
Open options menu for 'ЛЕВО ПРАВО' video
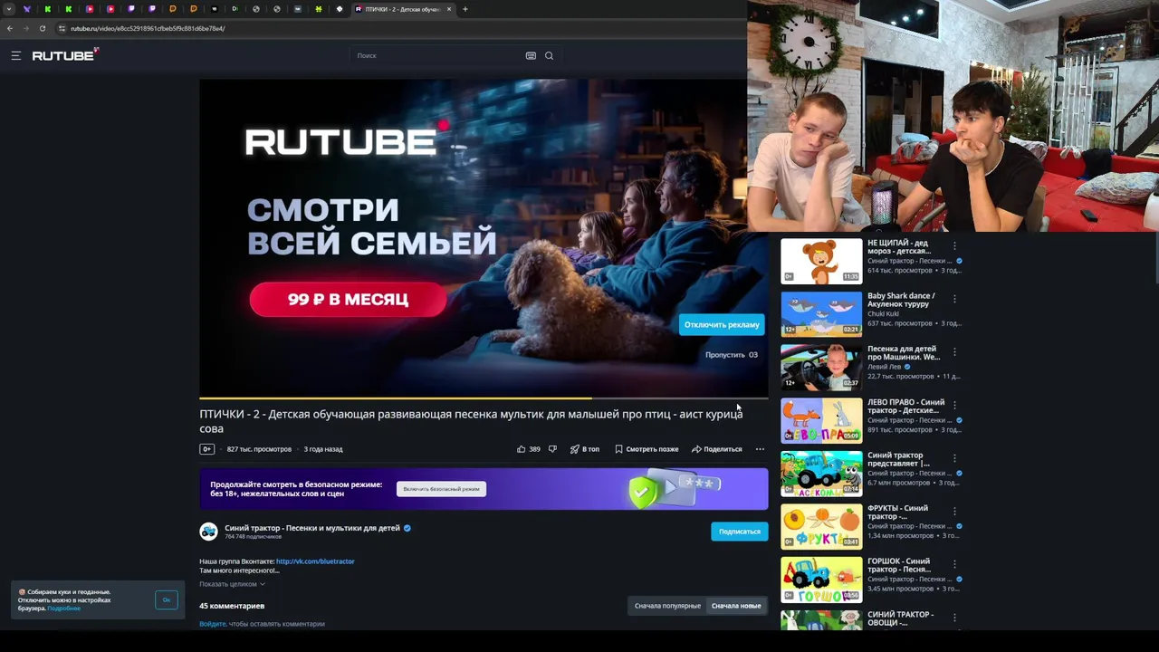click(x=954, y=405)
